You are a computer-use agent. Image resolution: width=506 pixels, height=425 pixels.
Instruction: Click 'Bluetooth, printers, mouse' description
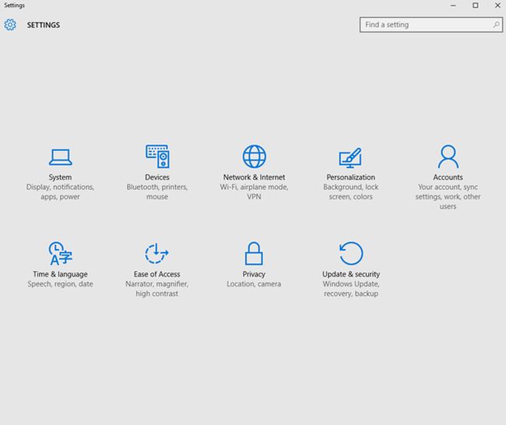(157, 192)
